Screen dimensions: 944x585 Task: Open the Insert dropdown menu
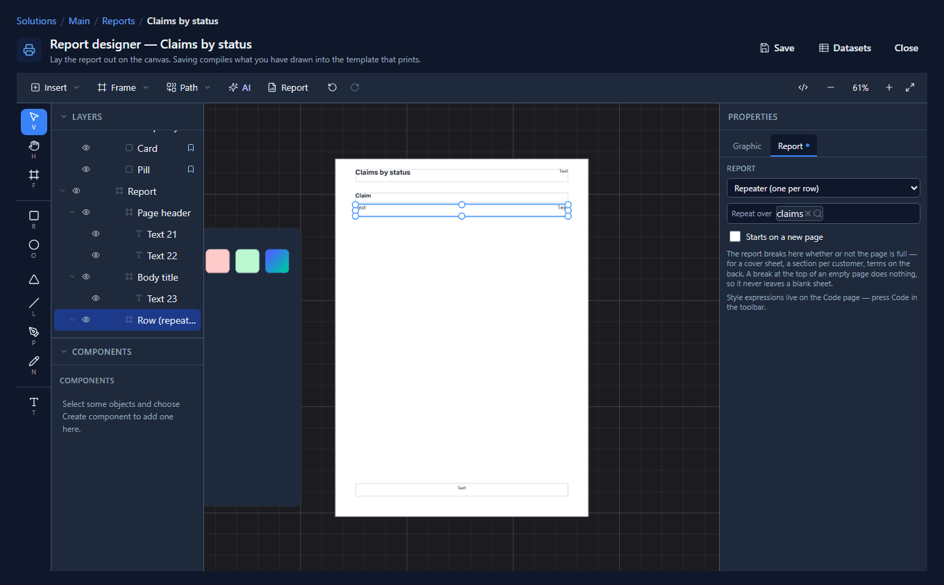(x=55, y=87)
